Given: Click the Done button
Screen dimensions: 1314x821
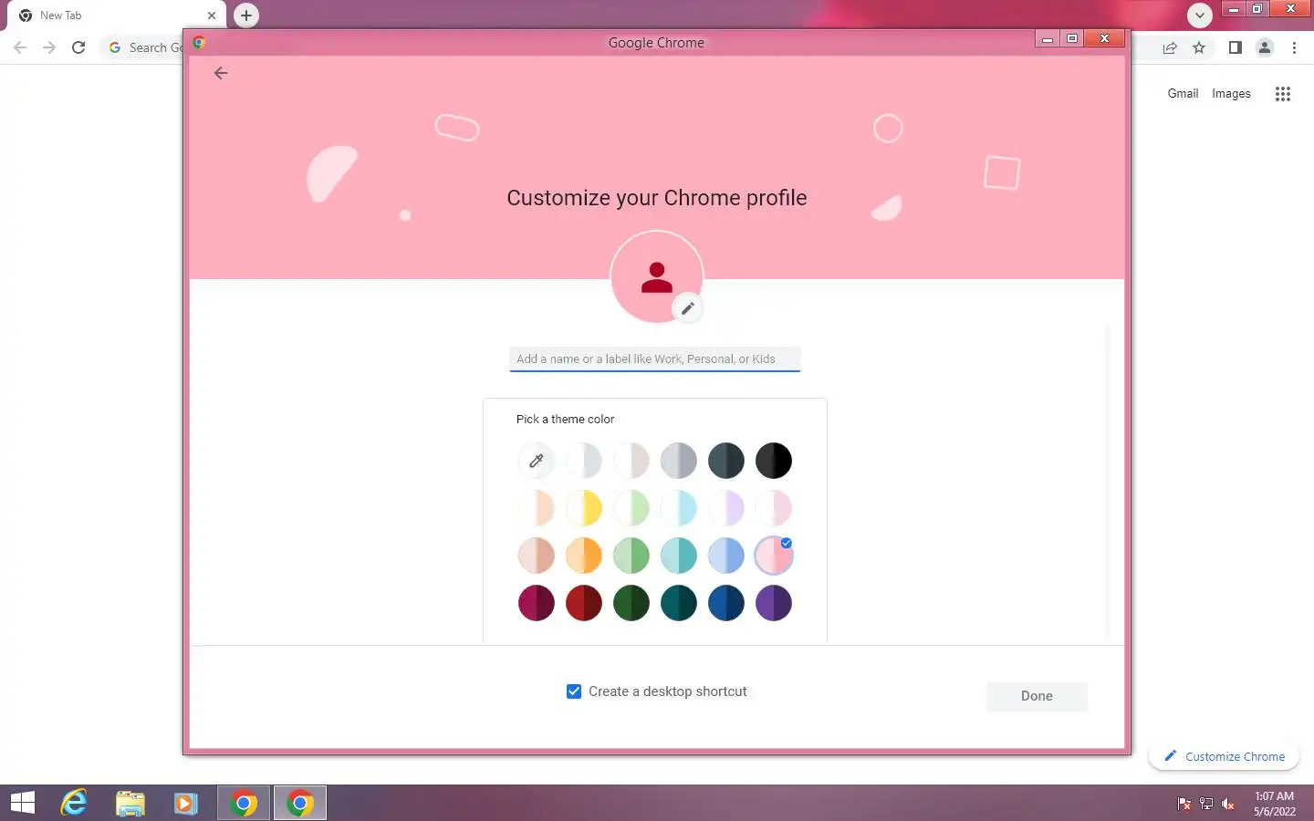Looking at the screenshot, I should tap(1037, 696).
